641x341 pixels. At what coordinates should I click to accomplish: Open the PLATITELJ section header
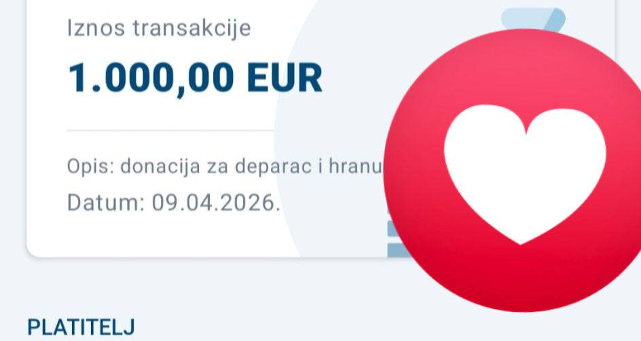(81, 327)
